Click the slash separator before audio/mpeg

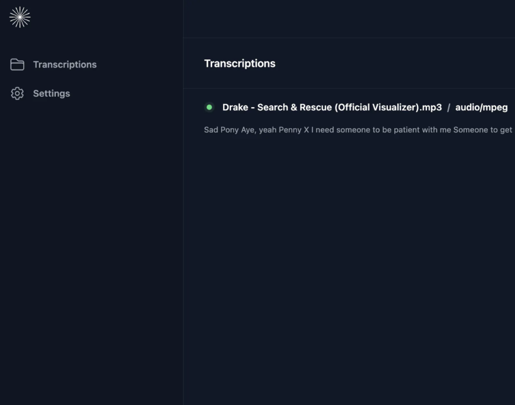point(449,107)
